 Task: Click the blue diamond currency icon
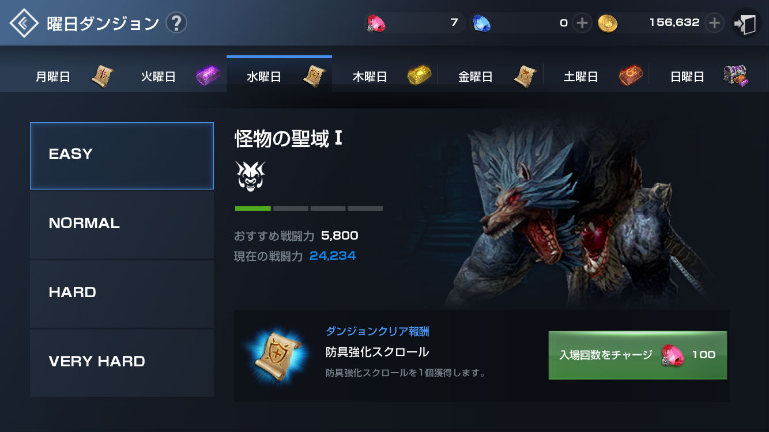(x=481, y=23)
